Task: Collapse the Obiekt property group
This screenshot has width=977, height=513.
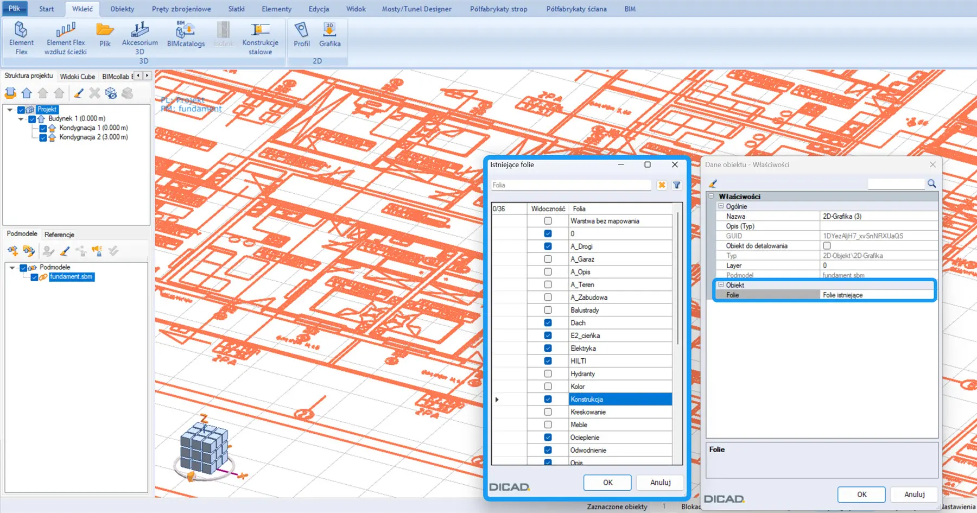Action: [721, 284]
